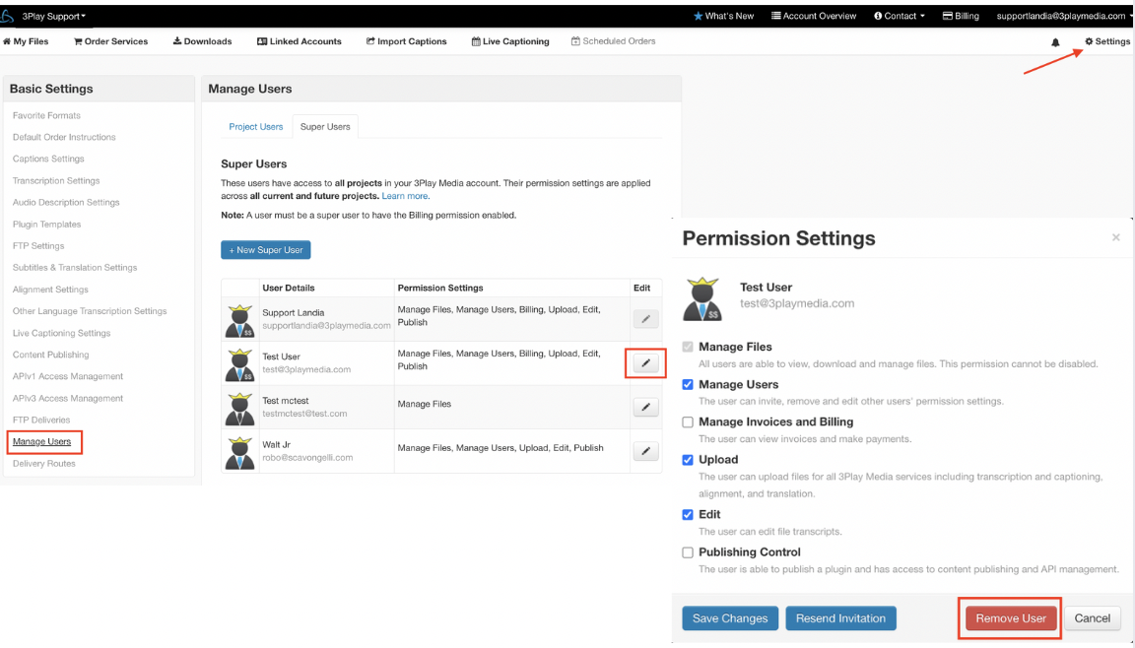Click robo@scavongelli.com email text
The height and width of the screenshot is (648, 1135).
[307, 458]
